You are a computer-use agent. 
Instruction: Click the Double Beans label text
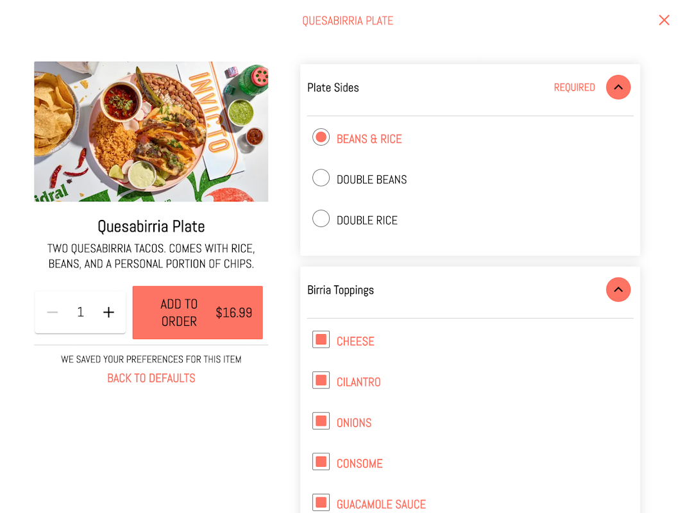372,180
